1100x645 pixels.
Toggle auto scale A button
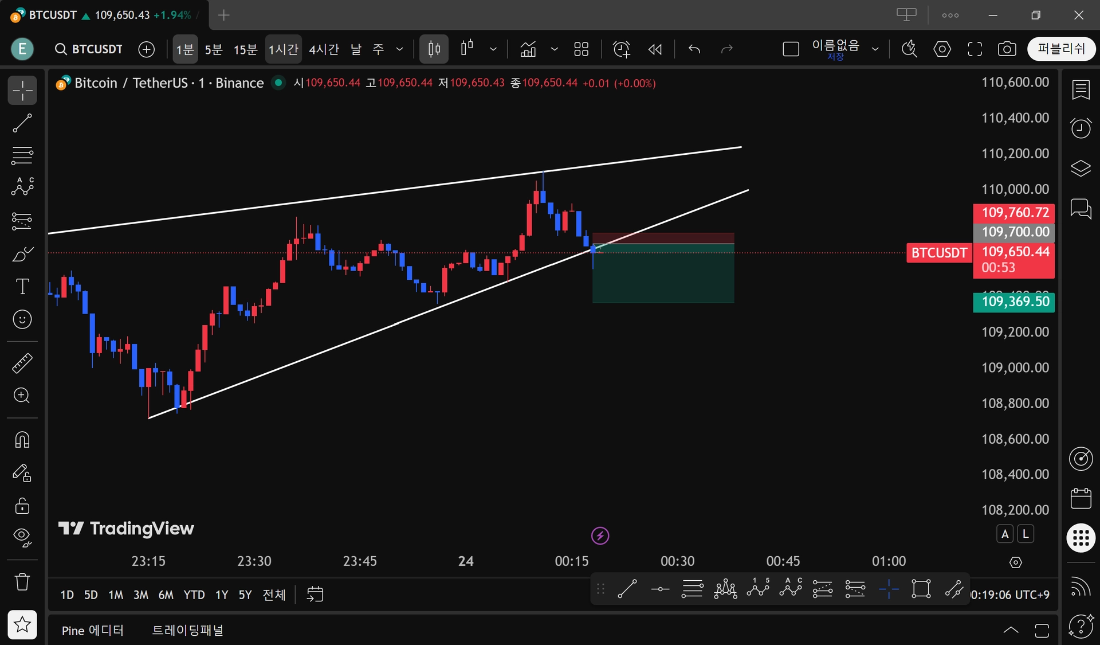point(1004,534)
